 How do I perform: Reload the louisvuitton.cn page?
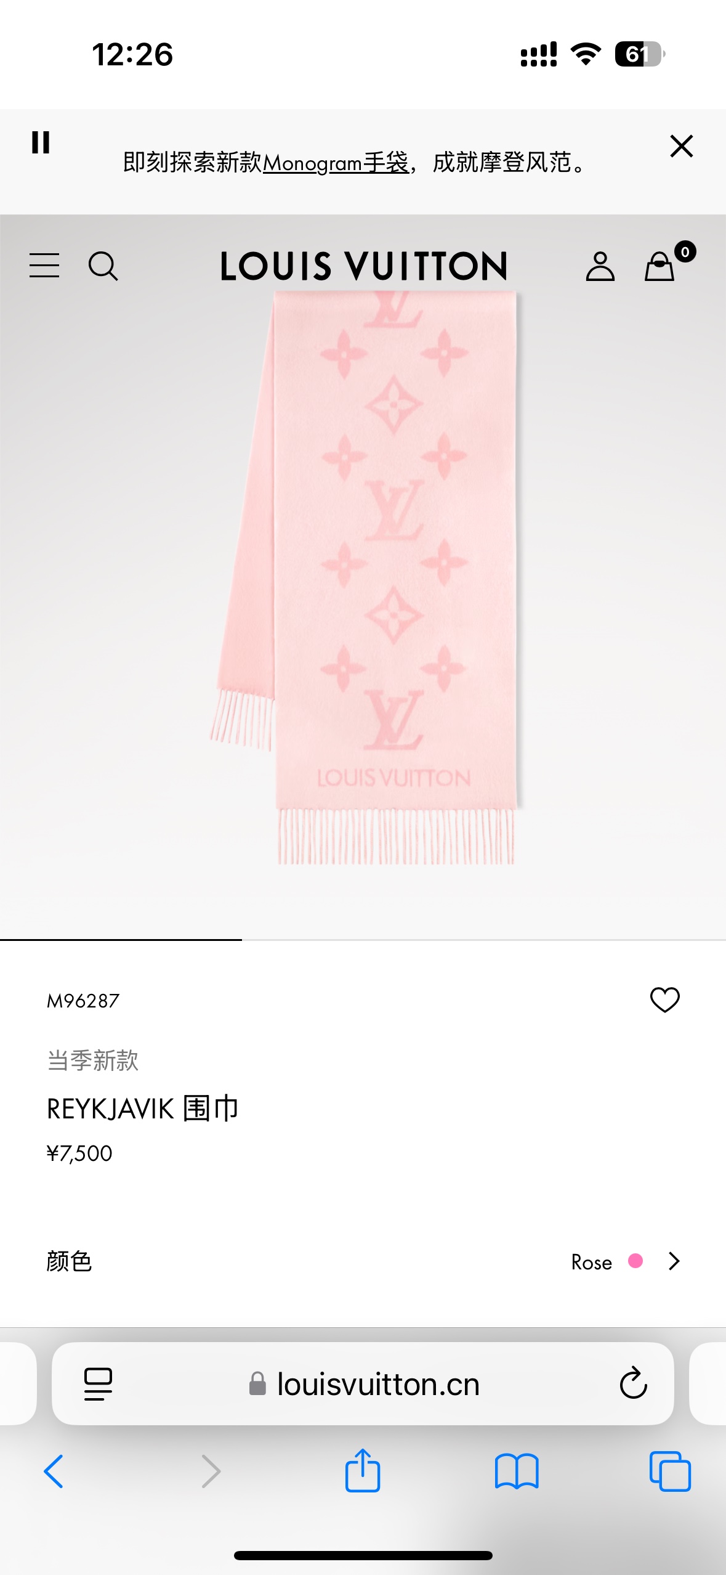(x=633, y=1383)
